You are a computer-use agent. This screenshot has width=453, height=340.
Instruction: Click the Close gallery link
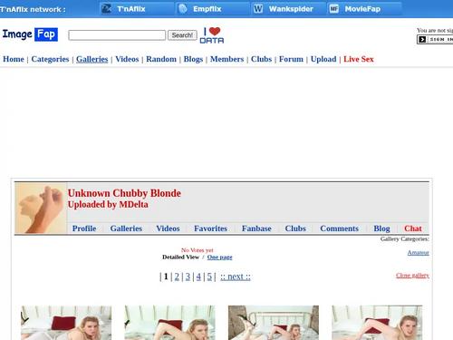tap(412, 276)
